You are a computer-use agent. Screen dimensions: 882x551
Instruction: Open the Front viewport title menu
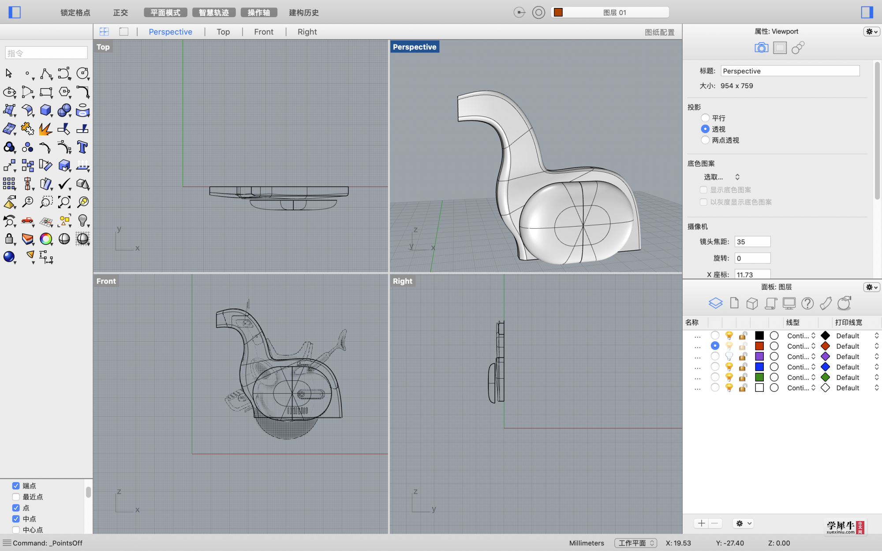pos(106,281)
